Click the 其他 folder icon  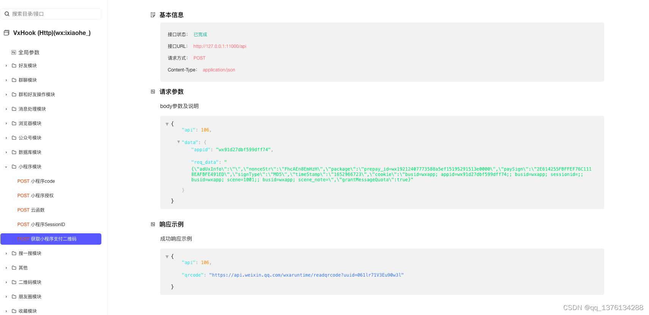tap(14, 268)
